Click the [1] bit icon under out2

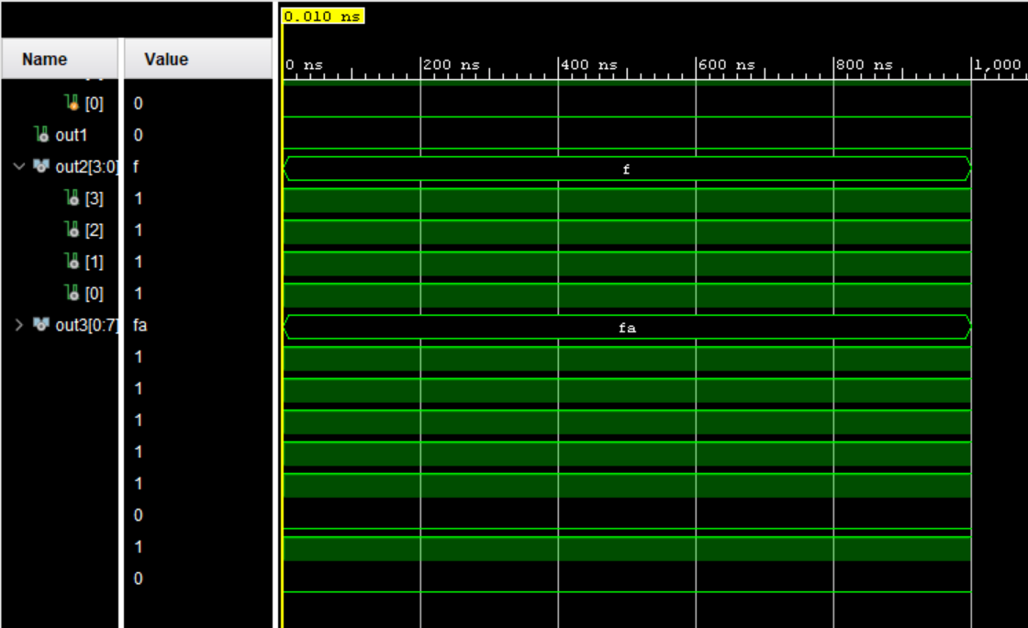point(73,262)
